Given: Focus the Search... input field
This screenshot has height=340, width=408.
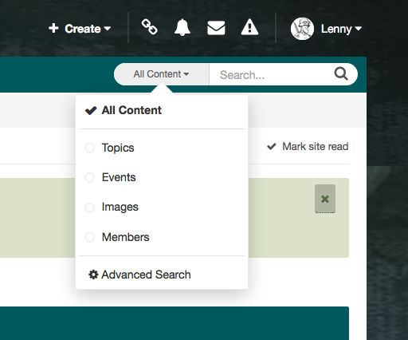Looking at the screenshot, I should [x=271, y=74].
